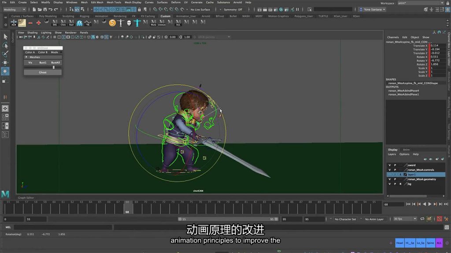Toggle visibility V of bg layer

[x=390, y=184]
